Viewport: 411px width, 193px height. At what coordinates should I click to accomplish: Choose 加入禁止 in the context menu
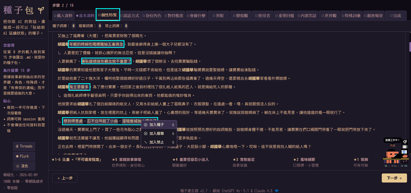point(159,142)
